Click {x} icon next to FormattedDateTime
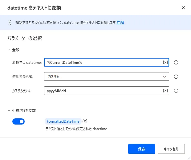 pyautogui.click(x=85, y=121)
